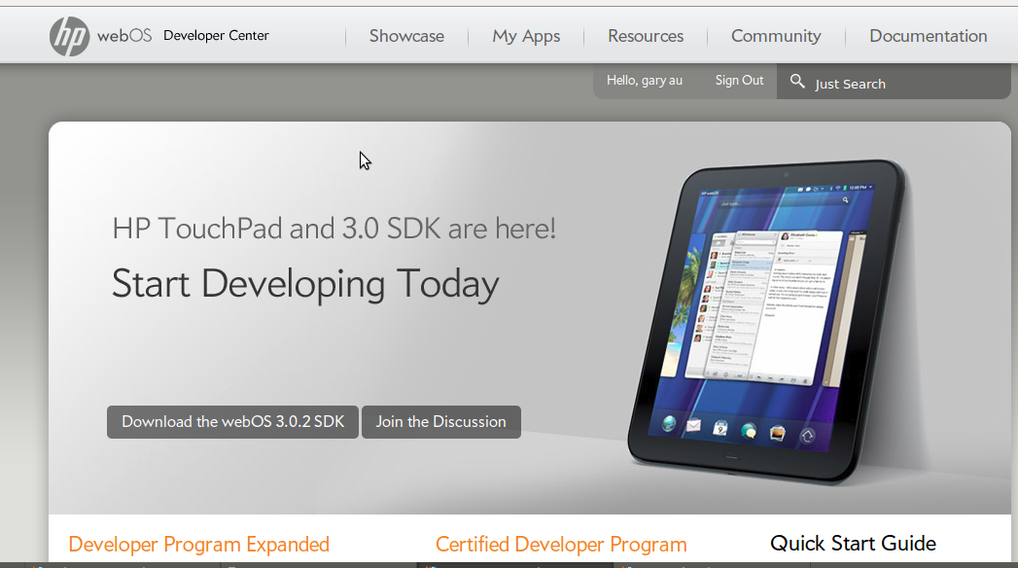Open the Resources menu
Viewport: 1018px width, 568px height.
point(646,36)
